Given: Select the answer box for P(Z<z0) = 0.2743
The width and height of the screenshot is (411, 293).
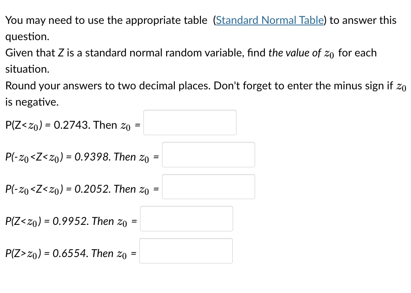Looking at the screenshot, I should coord(190,122).
